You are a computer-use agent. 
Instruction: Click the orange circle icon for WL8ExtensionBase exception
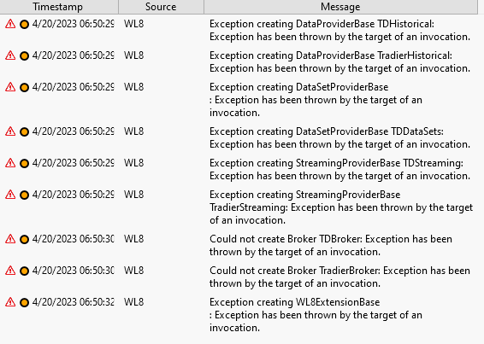pos(24,303)
